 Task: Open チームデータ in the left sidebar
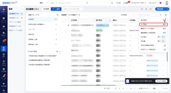(x=4, y=77)
